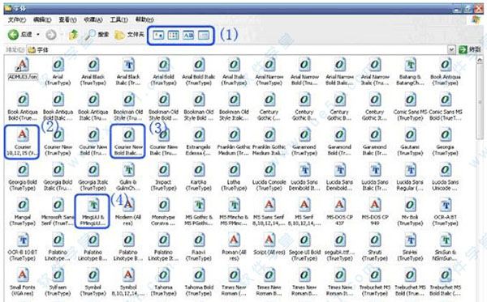487x302 pixels.
Task: Select the ADMUI3.fon font shortcut
Action: coord(23,69)
